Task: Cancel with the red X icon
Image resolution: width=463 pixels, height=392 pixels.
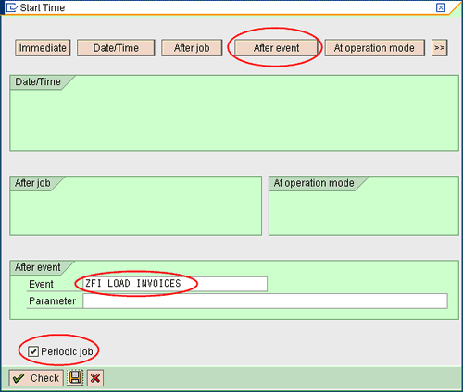Action: [x=95, y=378]
